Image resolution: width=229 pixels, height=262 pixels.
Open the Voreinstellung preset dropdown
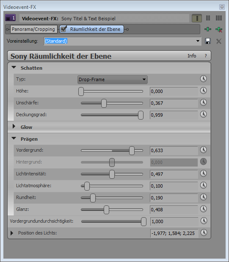[x=198, y=41]
